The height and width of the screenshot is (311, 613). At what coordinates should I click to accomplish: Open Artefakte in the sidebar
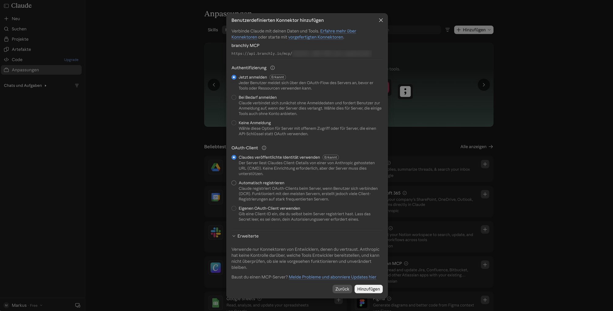tap(41, 49)
